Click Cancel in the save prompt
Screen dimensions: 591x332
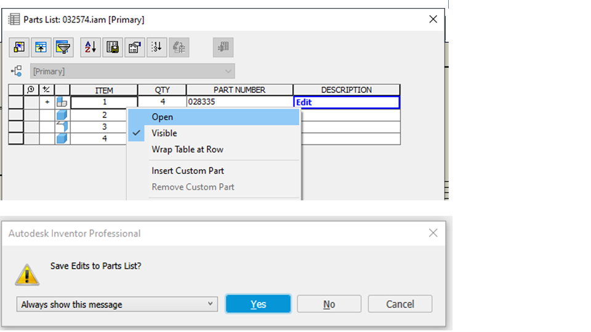(x=400, y=304)
